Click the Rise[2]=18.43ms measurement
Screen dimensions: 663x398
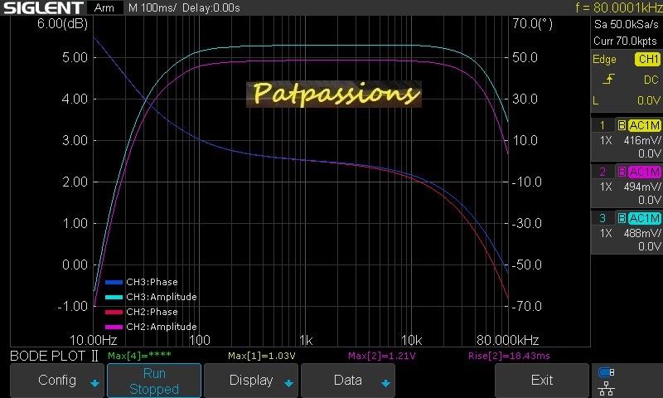(509, 356)
